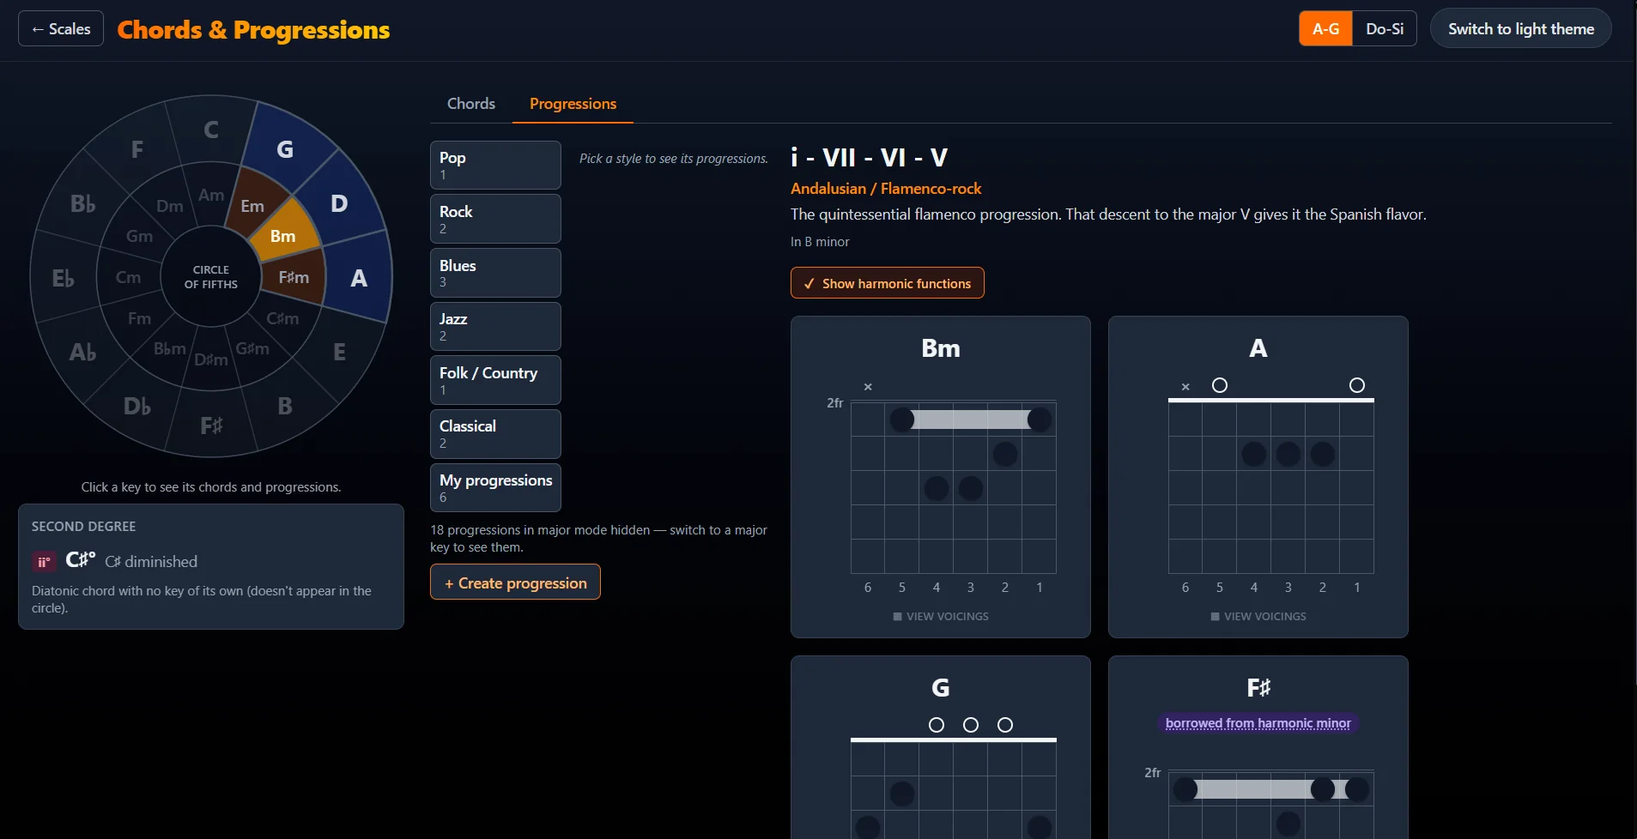1637x839 pixels.
Task: Click the ii° degree badge
Action: tap(44, 562)
